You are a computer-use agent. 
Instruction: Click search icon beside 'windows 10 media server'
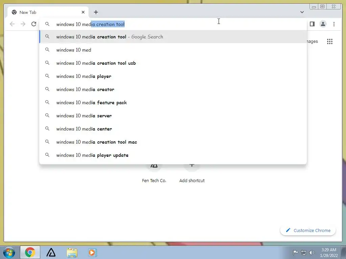[x=47, y=115]
